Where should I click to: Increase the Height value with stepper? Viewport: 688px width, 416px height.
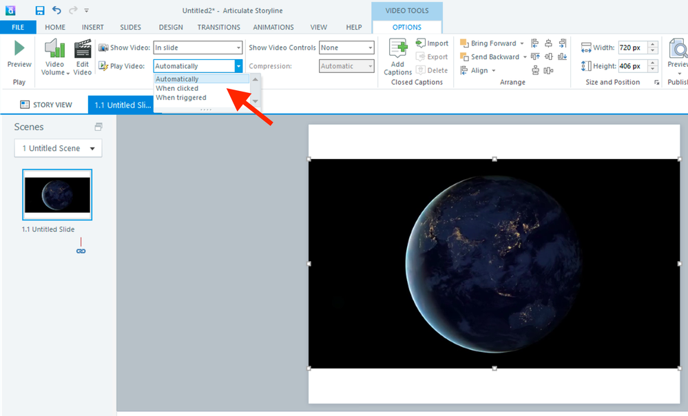653,63
